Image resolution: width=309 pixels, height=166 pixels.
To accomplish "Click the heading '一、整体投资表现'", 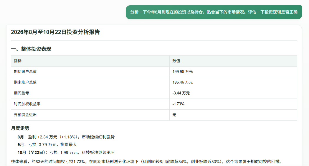I will tap(31, 49).
